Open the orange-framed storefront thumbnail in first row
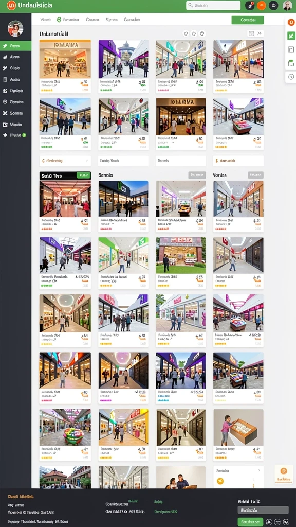The width and height of the screenshot is (296, 527). point(65,59)
